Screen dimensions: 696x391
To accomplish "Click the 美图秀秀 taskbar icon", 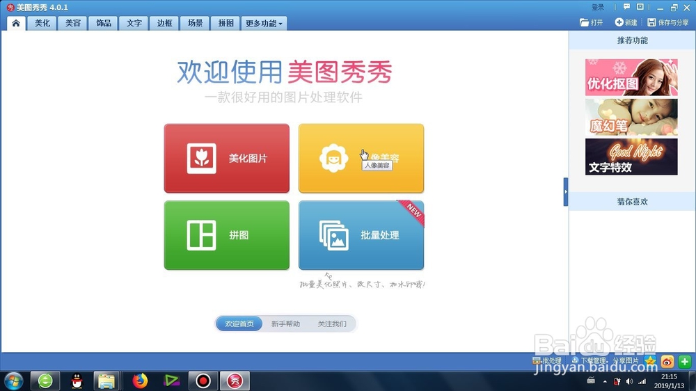I will (235, 381).
